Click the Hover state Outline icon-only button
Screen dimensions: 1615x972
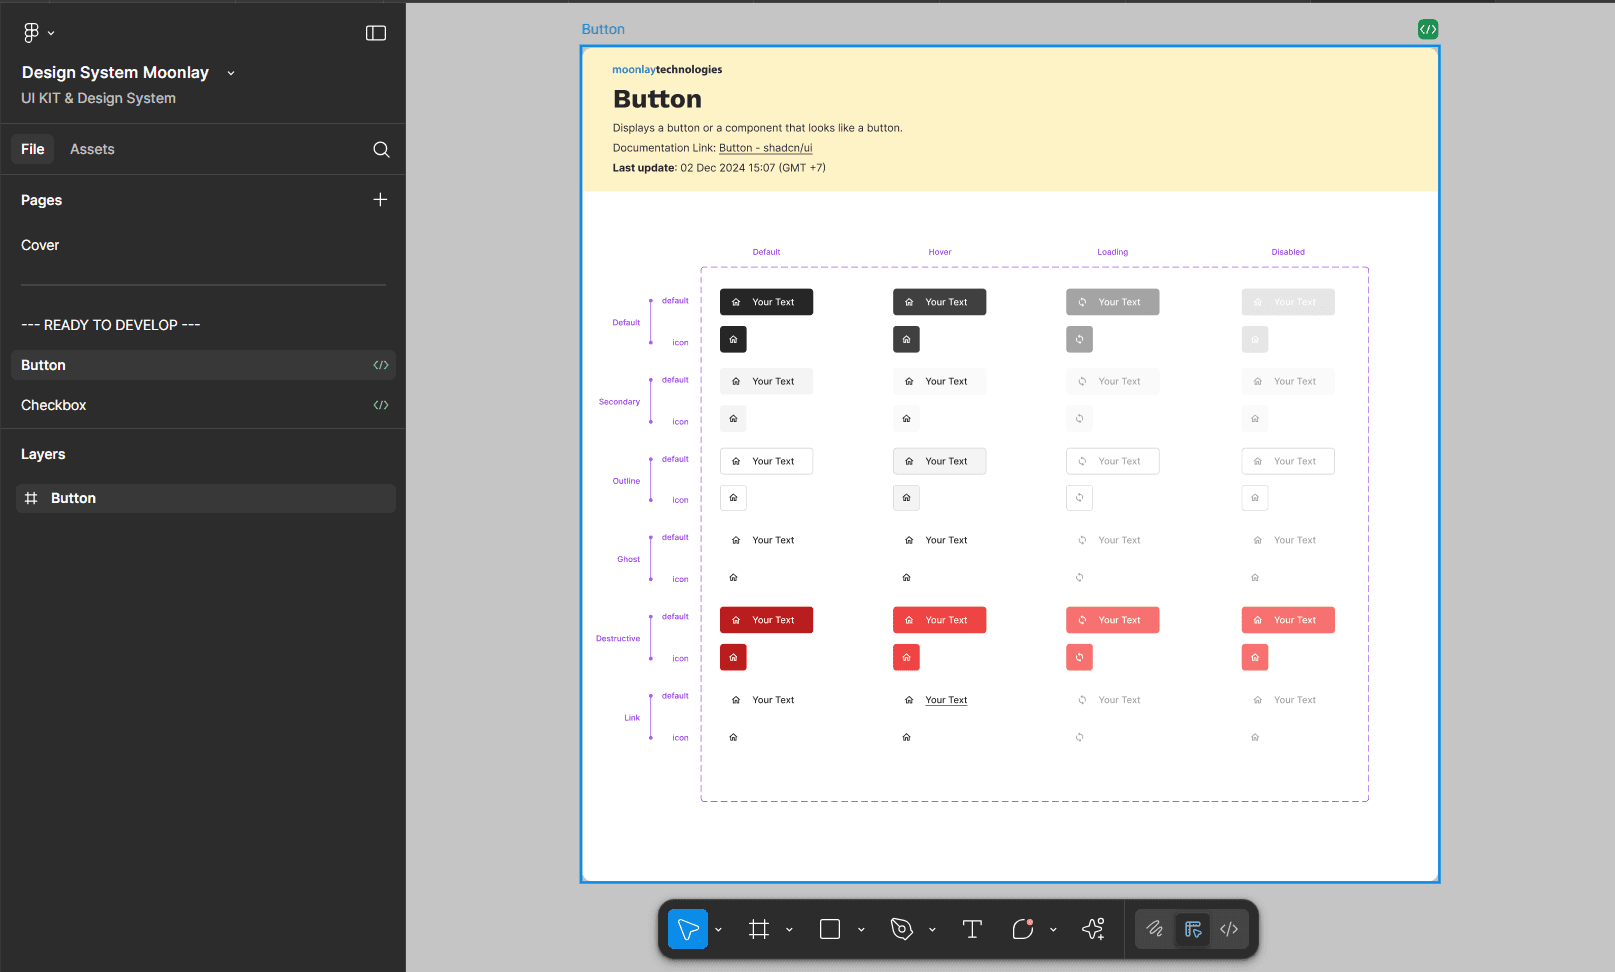[x=906, y=497]
